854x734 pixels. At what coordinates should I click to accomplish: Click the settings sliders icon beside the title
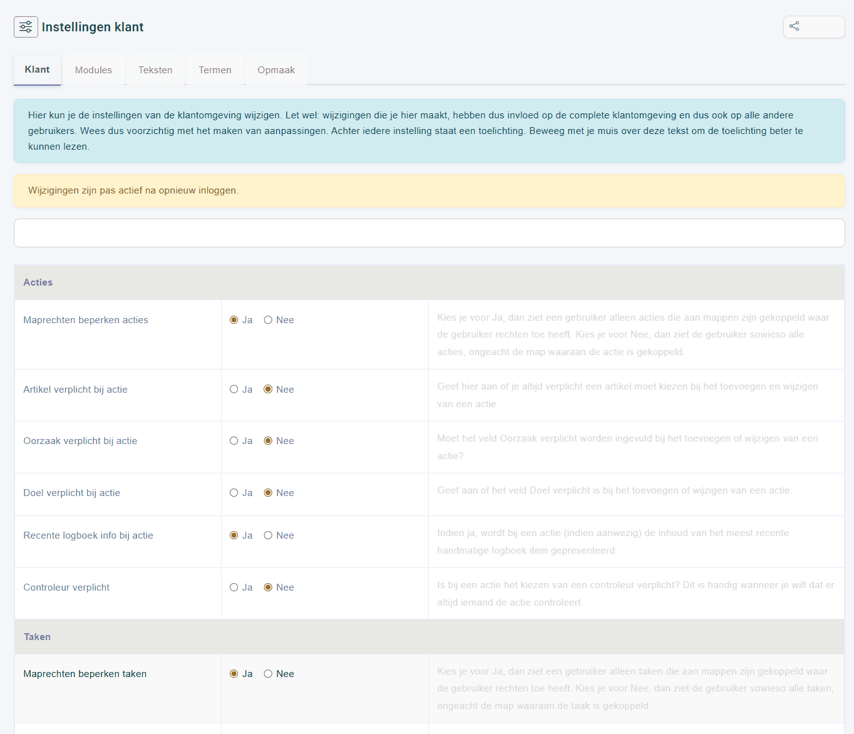pyautogui.click(x=26, y=27)
